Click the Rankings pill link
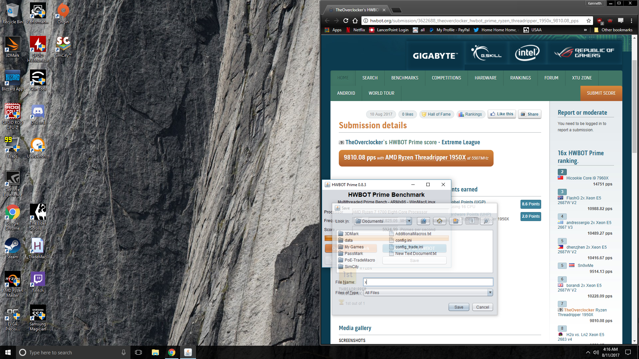The image size is (639, 359). [470, 114]
